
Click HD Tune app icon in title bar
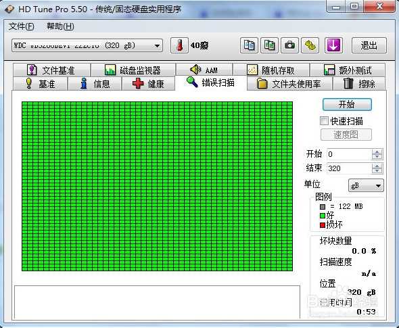pyautogui.click(x=9, y=9)
